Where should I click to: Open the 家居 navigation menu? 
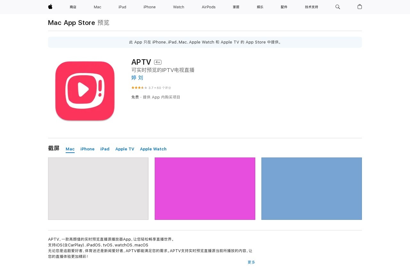236,7
